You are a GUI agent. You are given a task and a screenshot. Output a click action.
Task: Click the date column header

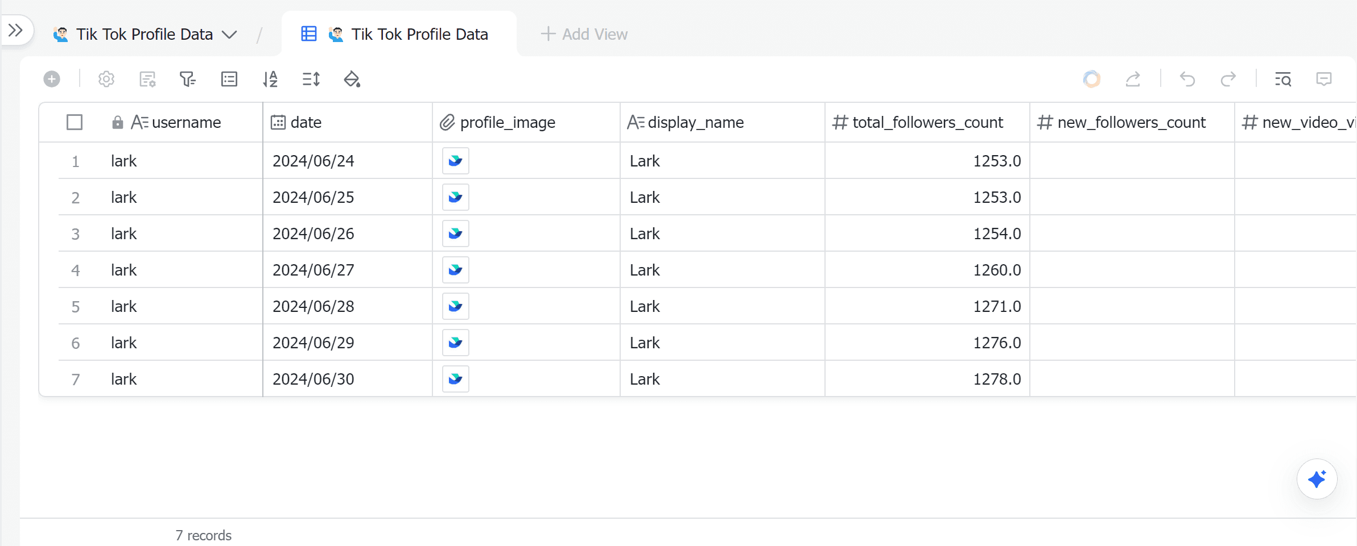(348, 122)
